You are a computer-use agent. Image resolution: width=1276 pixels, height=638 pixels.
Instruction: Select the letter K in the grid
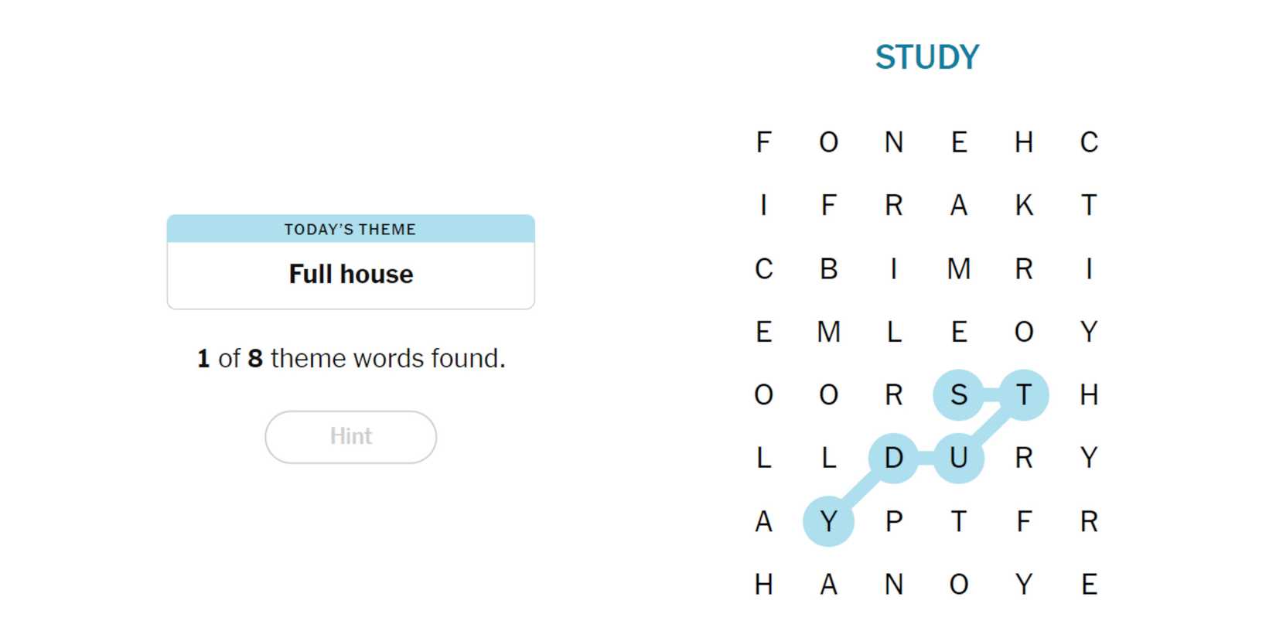[x=1023, y=206]
